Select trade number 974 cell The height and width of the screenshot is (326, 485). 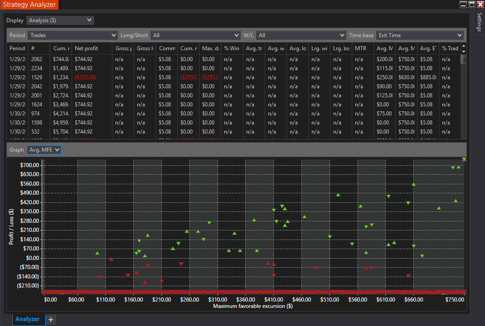(39, 114)
